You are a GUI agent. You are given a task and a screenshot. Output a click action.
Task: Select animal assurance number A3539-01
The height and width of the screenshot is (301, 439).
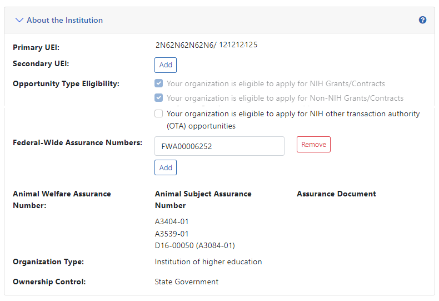tap(172, 234)
